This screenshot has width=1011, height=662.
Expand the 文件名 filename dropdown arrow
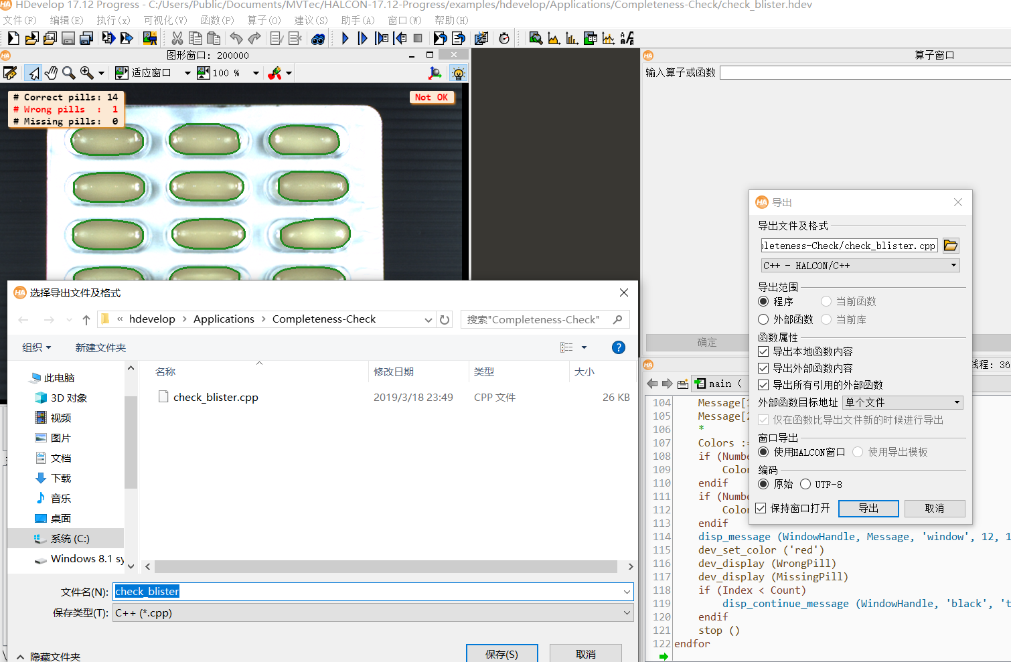point(627,592)
